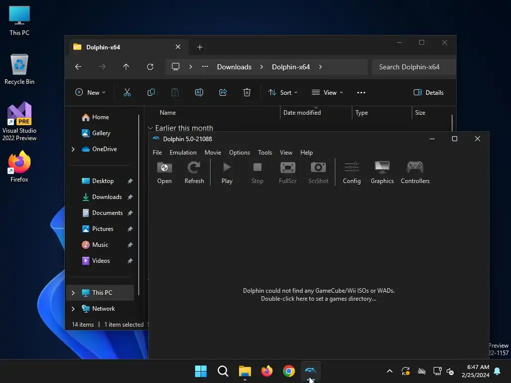Open Pictures in navigation pane
The image size is (511, 383).
(x=103, y=229)
